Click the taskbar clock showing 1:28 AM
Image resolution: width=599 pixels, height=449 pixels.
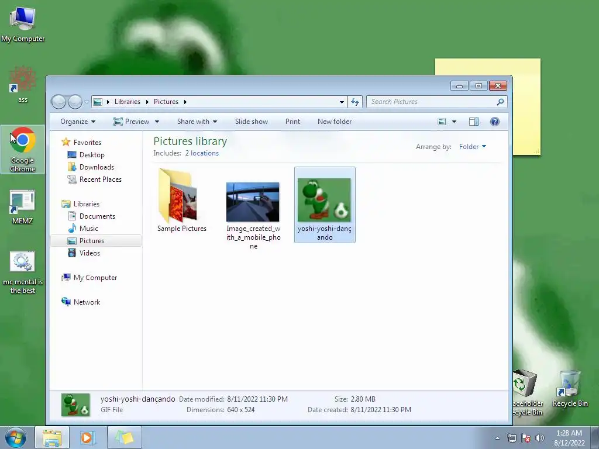point(569,438)
